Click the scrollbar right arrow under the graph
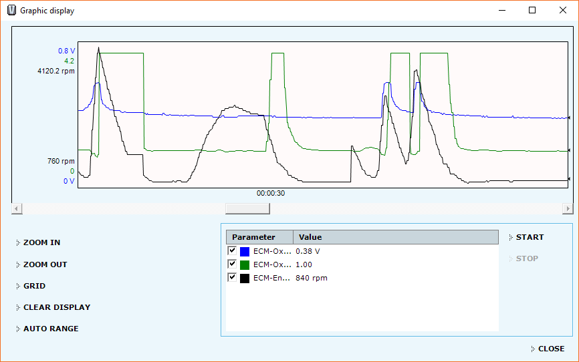579x362 pixels. click(568, 209)
